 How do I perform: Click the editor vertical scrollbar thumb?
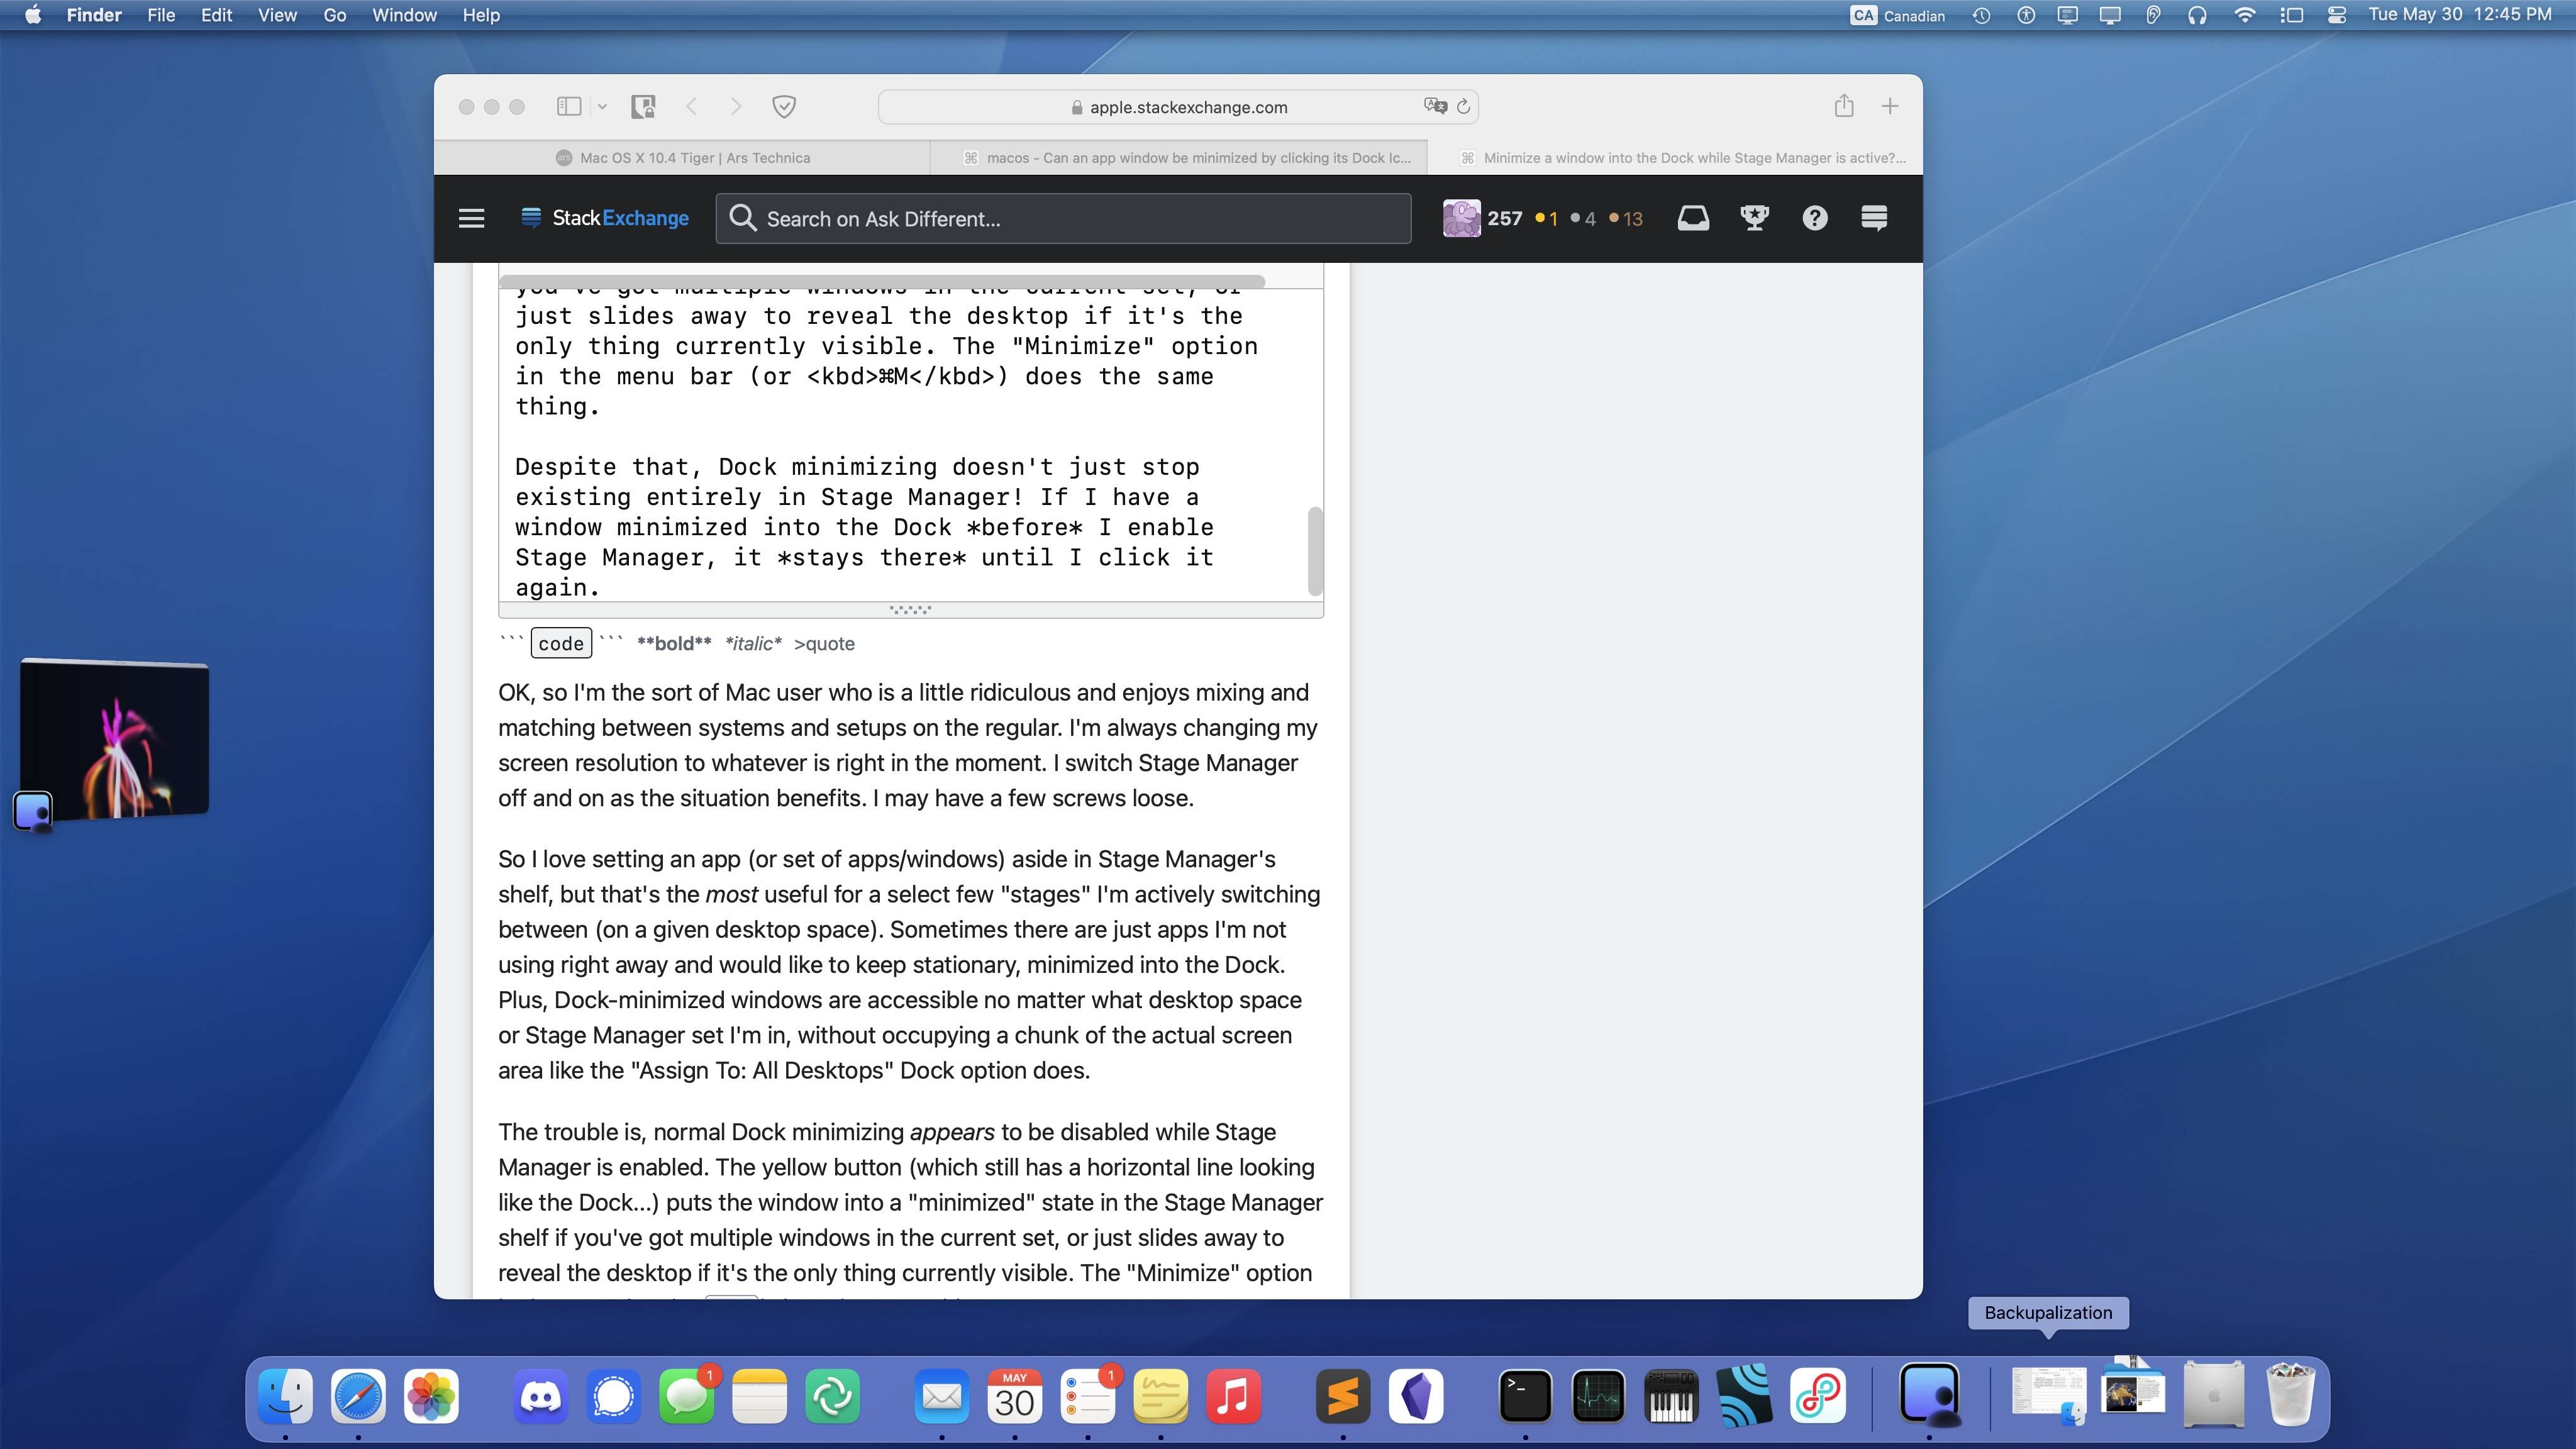(x=1315, y=551)
